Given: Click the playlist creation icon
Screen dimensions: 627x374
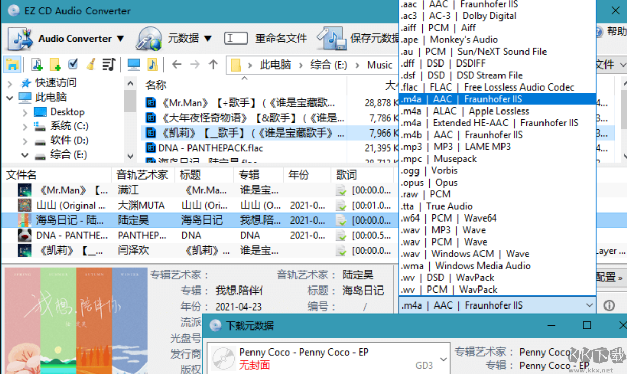Looking at the screenshot, I should [x=109, y=63].
